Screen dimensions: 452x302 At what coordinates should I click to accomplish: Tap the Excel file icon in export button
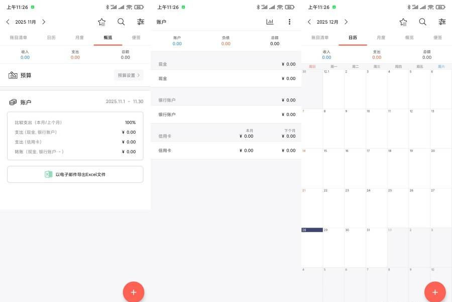tap(48, 174)
